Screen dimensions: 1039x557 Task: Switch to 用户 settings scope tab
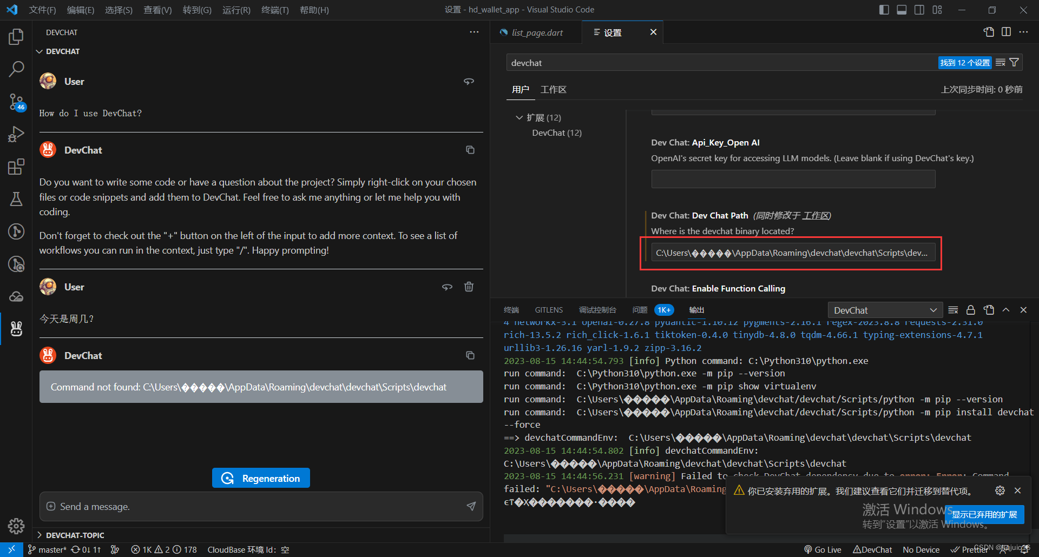click(521, 89)
